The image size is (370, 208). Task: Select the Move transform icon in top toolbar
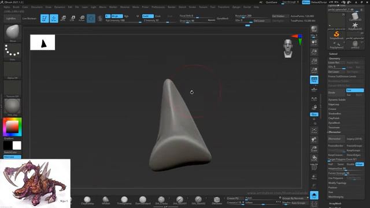63,18
